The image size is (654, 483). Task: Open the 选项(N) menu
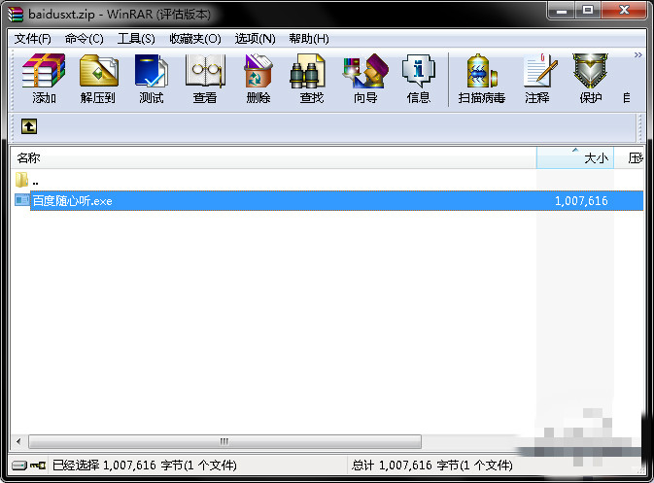point(255,39)
